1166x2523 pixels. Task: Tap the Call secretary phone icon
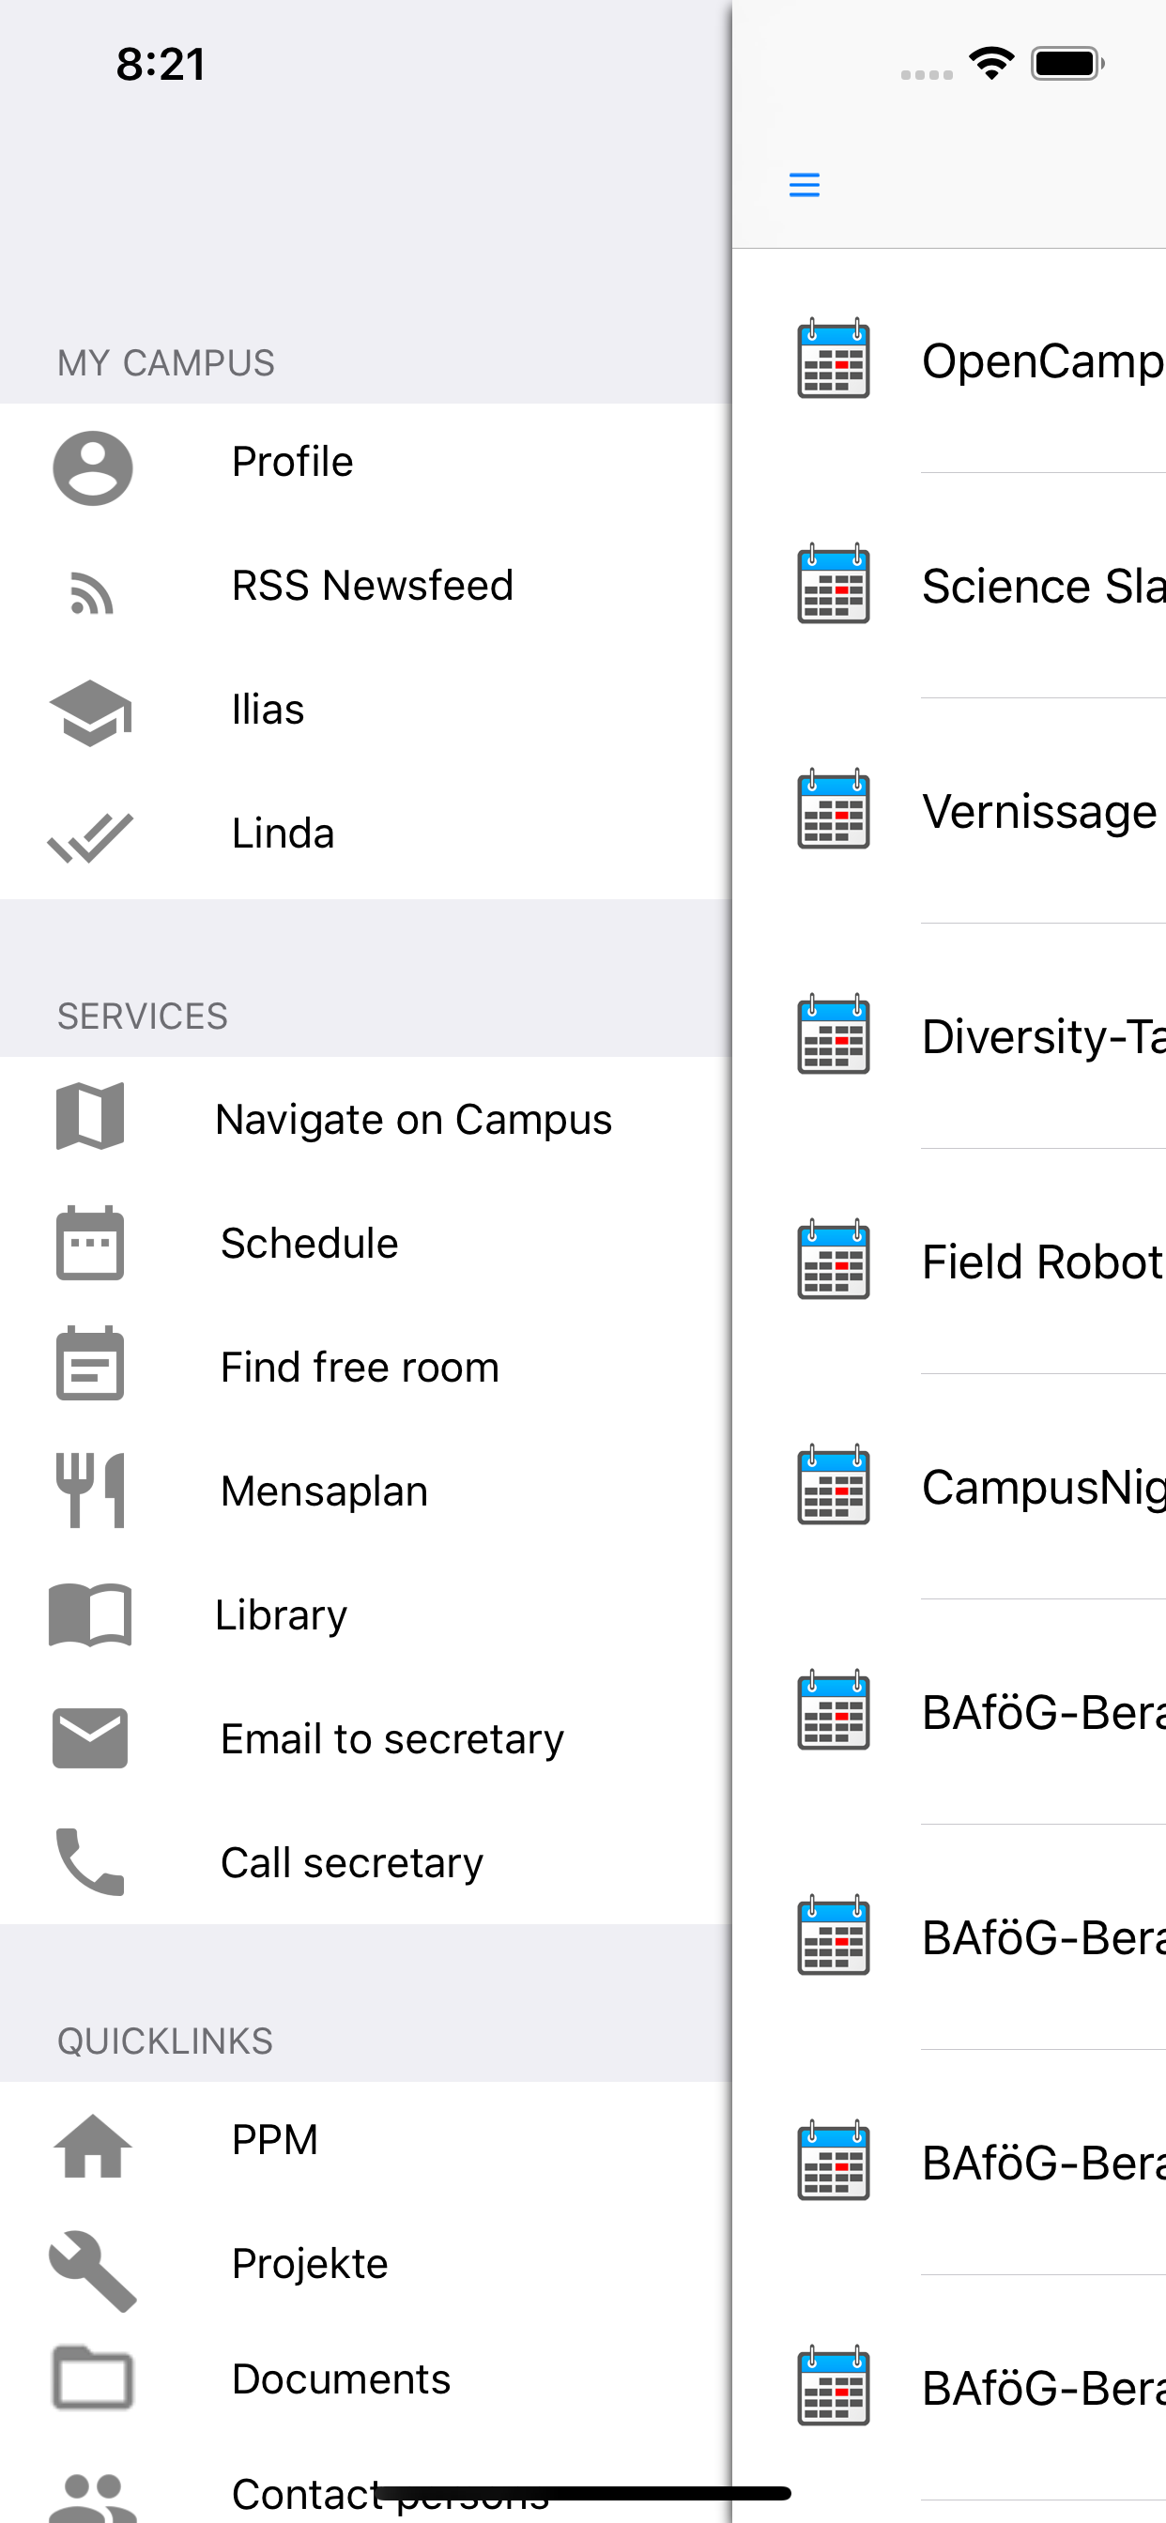90,1861
